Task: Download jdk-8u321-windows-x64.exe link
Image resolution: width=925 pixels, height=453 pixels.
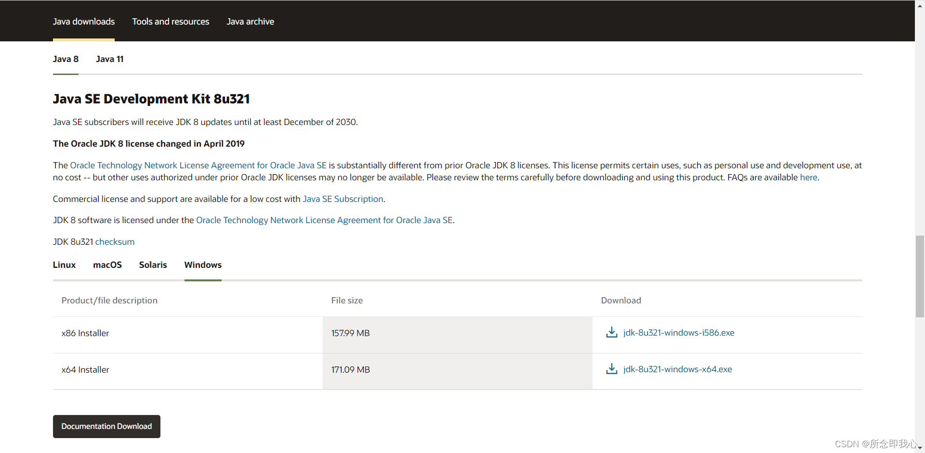Action: tap(677, 369)
